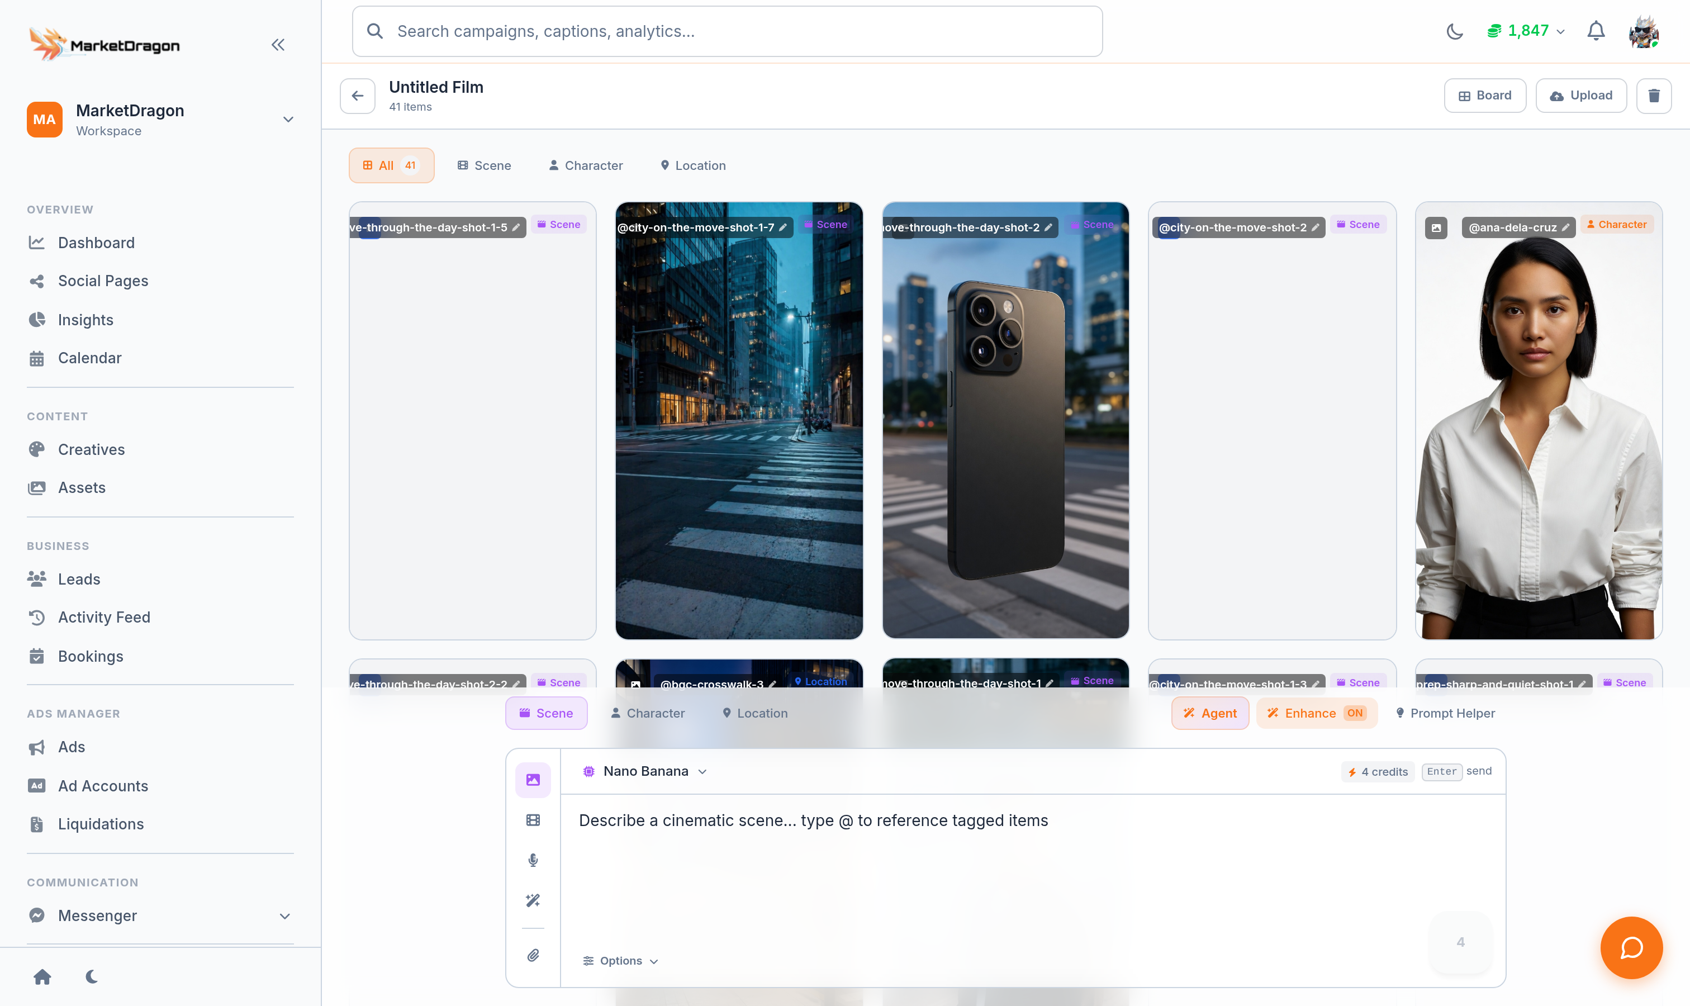Screen dimensions: 1690x1006
Task: Toggle dark mode moon in top bar
Action: [x=1454, y=31]
